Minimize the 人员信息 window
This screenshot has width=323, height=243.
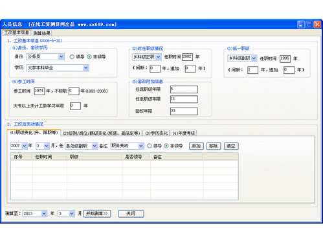point(301,25)
